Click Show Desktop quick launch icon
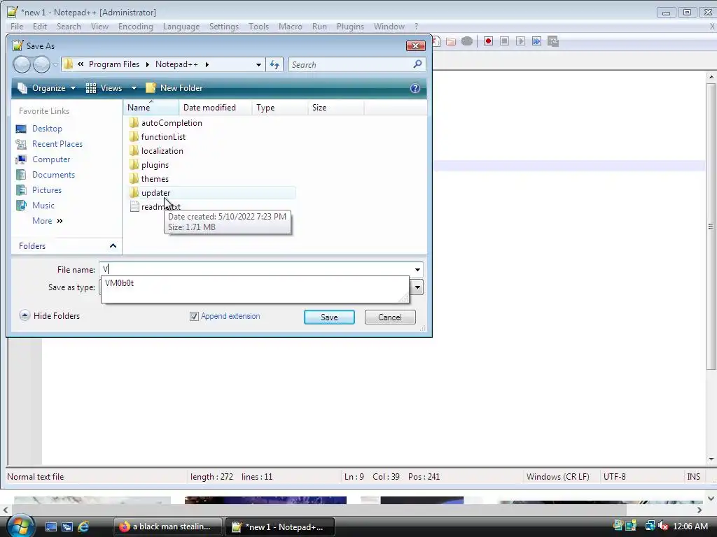 50,527
